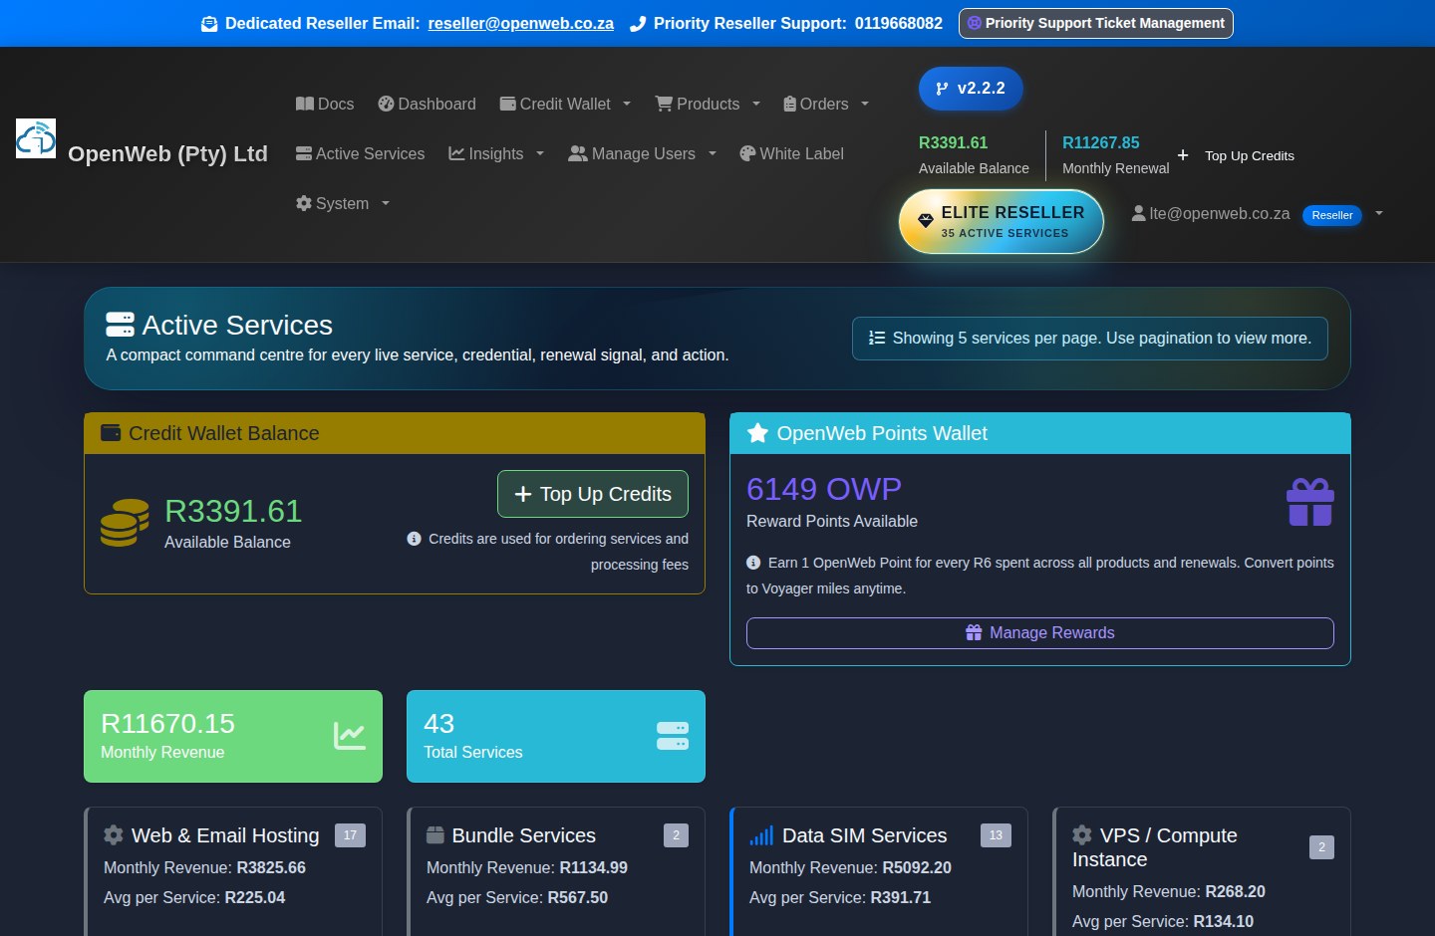Screen dimensions: 1435x936
Task: Expand the Products dropdown arrow
Action: 756,104
